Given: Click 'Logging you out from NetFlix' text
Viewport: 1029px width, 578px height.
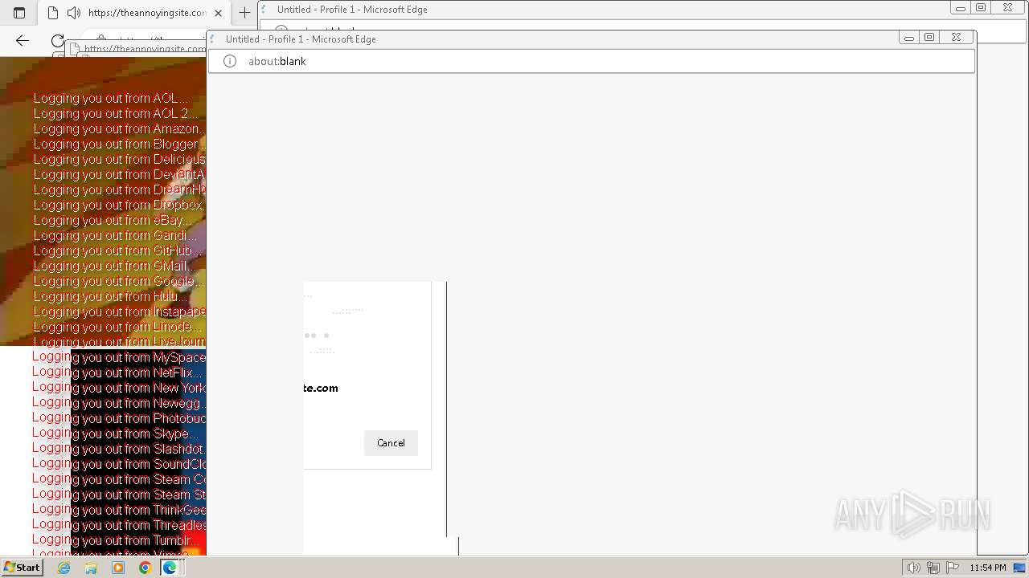Looking at the screenshot, I should click(x=117, y=372).
